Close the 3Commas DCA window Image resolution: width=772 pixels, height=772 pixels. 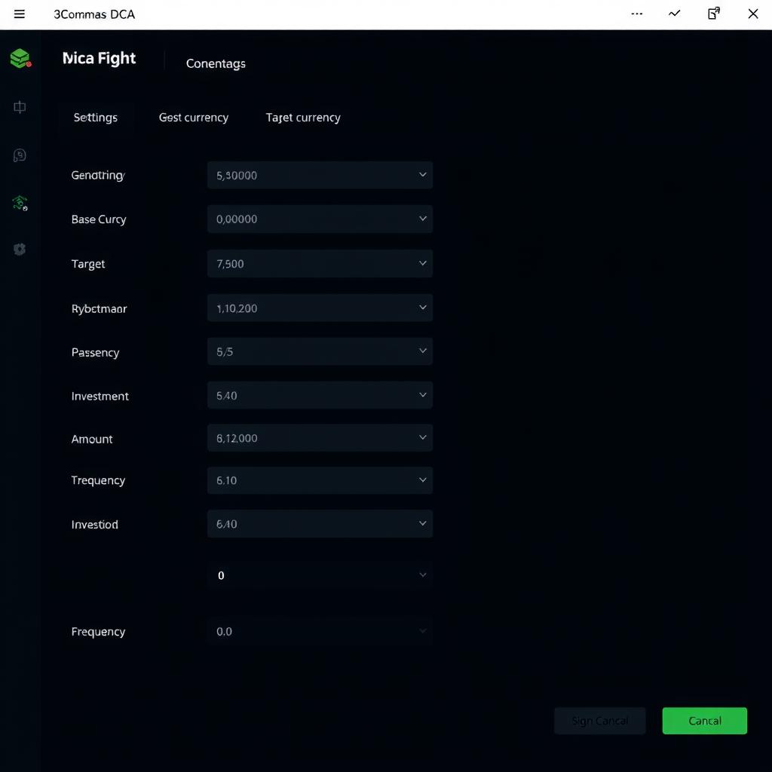[x=753, y=14]
